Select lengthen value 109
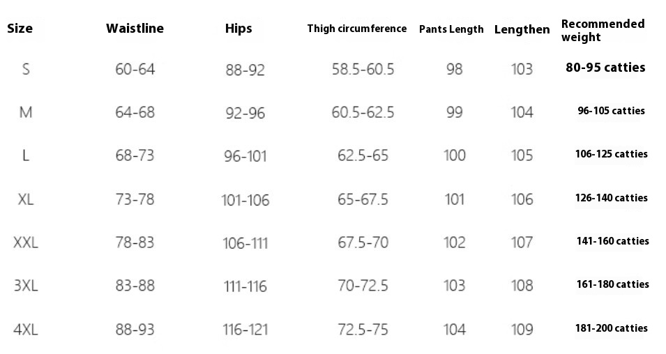666x354 pixels. point(522,330)
